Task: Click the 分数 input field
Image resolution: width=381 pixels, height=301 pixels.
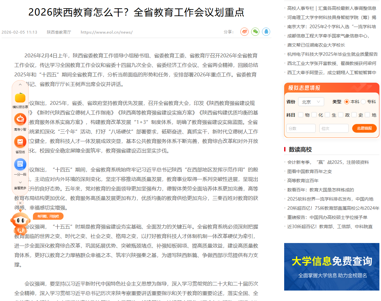Action: click(x=301, y=128)
